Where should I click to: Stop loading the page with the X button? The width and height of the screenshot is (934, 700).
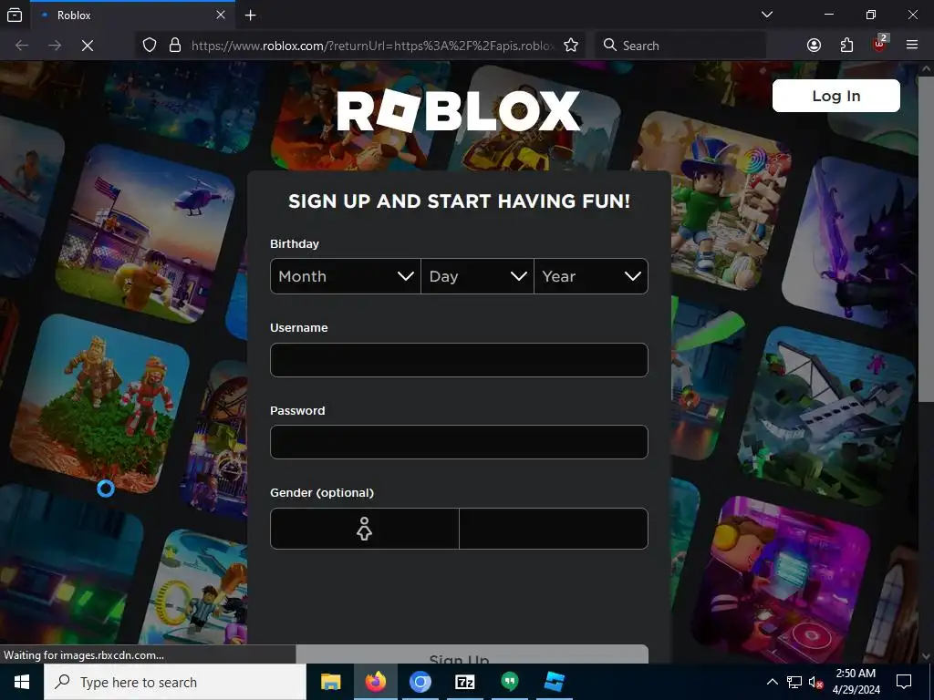tap(88, 46)
